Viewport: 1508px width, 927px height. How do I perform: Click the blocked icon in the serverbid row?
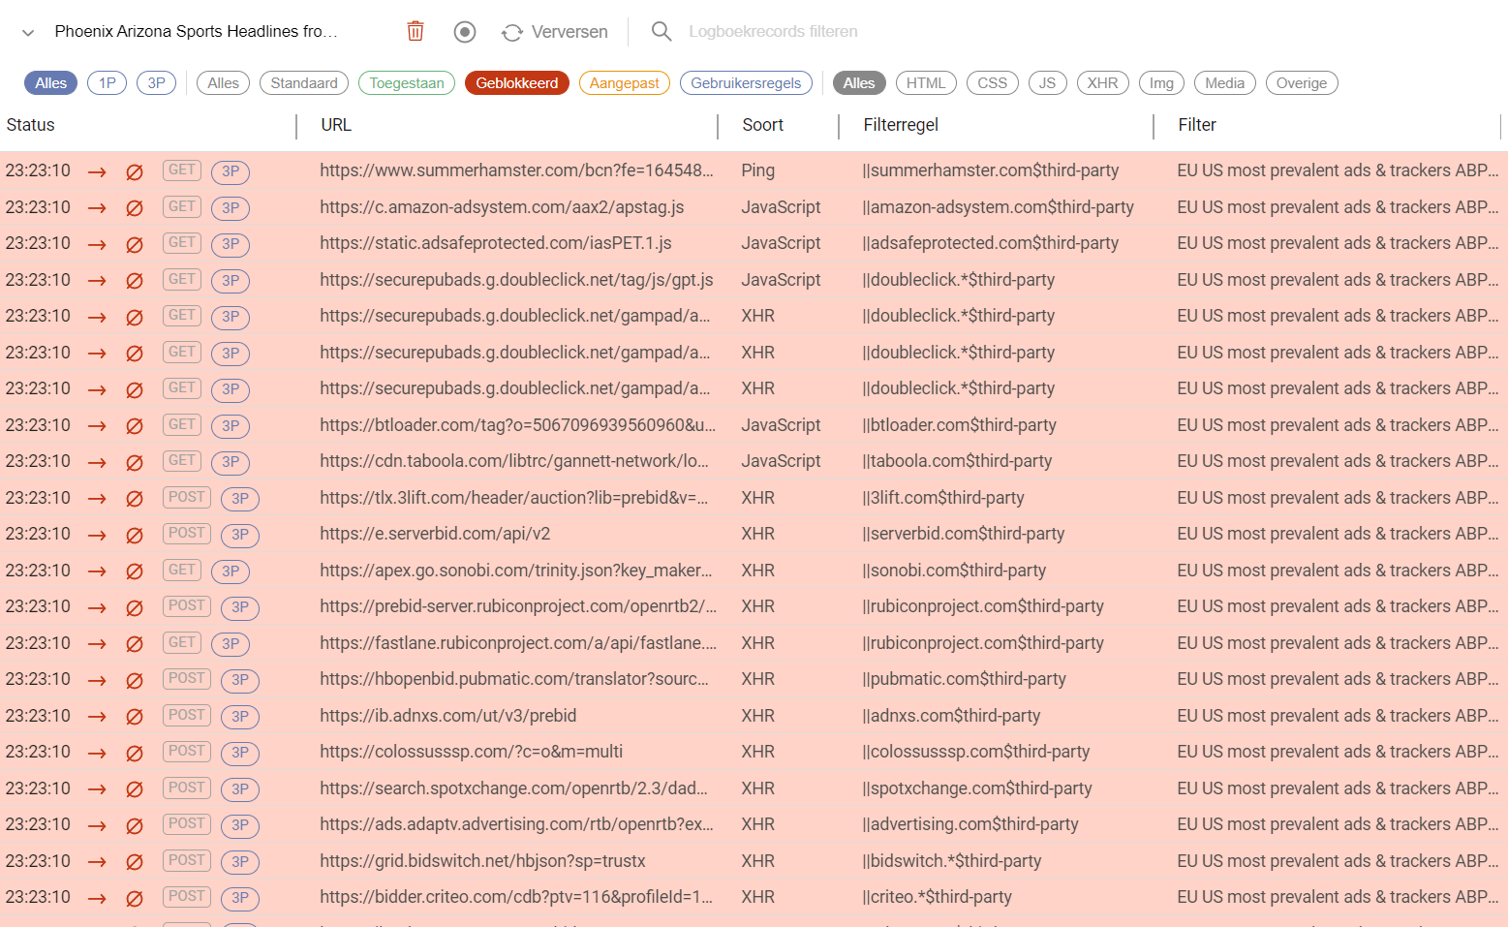[x=135, y=535]
